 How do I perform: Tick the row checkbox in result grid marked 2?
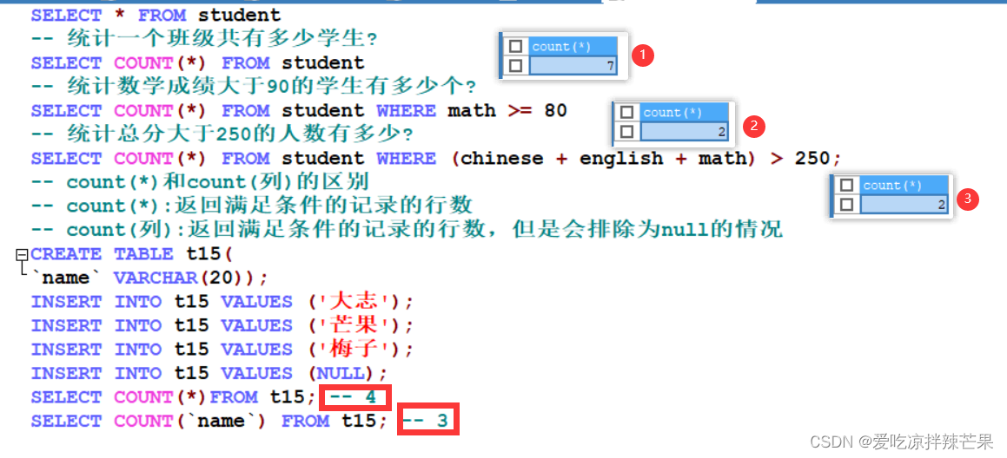(626, 132)
